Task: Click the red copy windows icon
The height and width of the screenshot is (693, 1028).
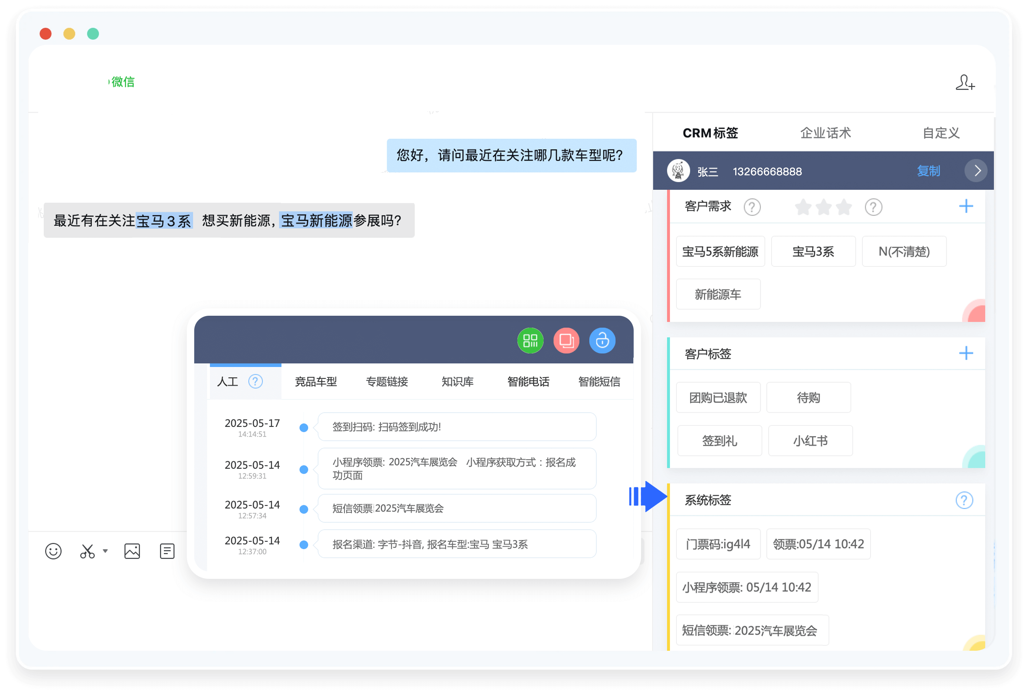Action: coord(566,341)
